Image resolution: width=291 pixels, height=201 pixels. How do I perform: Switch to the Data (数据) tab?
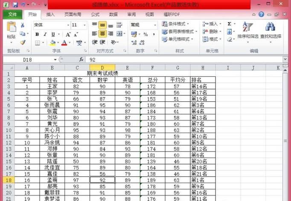coord(113,14)
